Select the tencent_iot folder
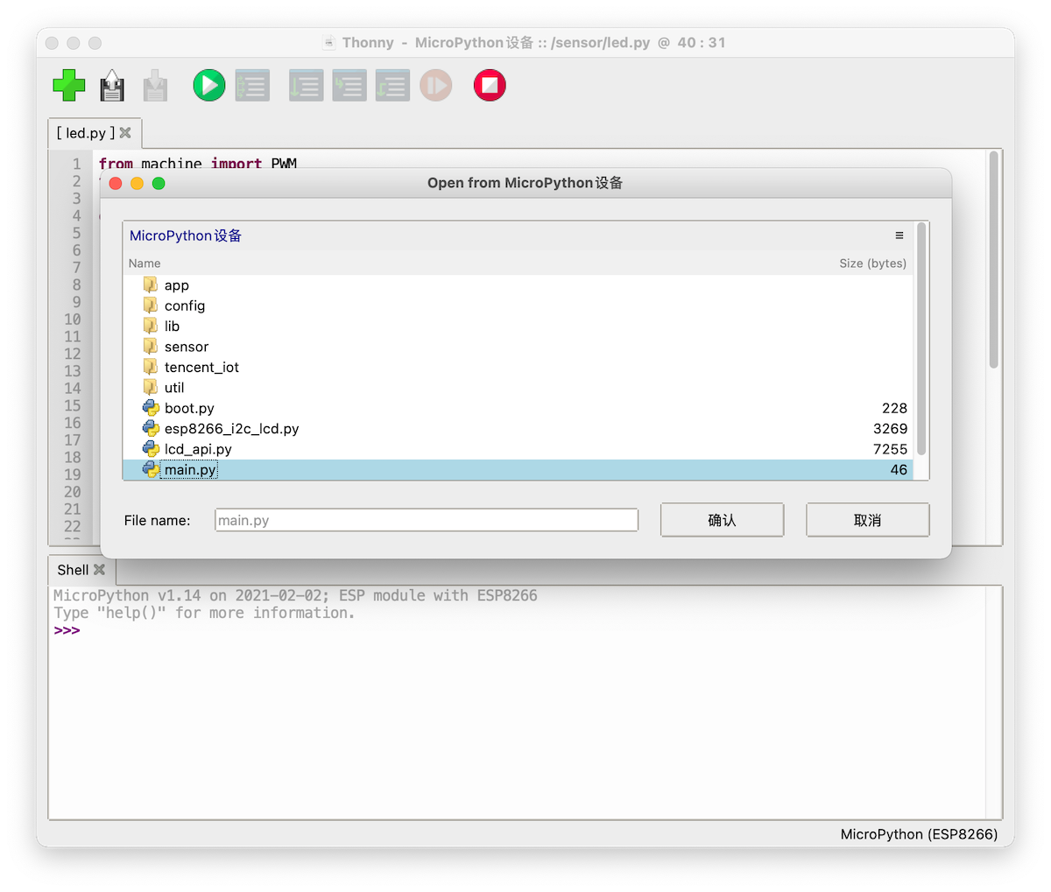 (x=201, y=368)
